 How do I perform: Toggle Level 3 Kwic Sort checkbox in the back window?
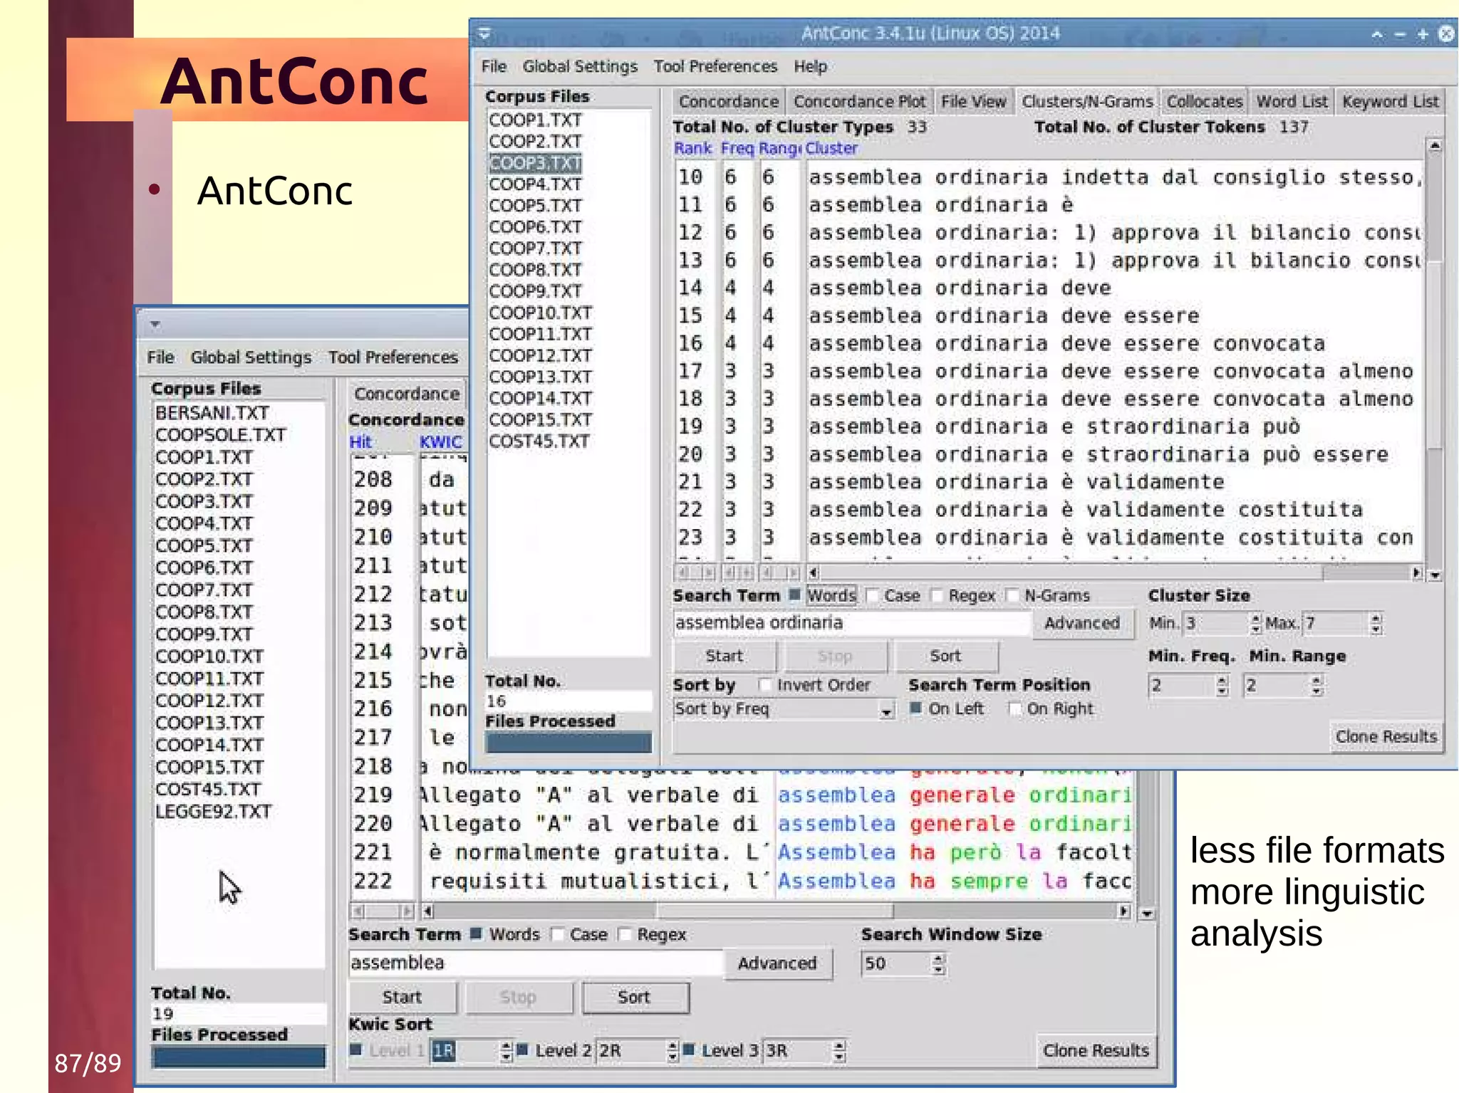tap(689, 1050)
